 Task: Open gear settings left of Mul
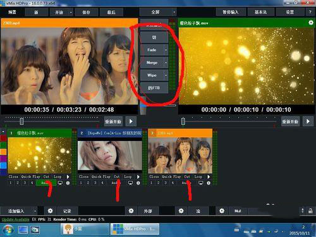222,210
